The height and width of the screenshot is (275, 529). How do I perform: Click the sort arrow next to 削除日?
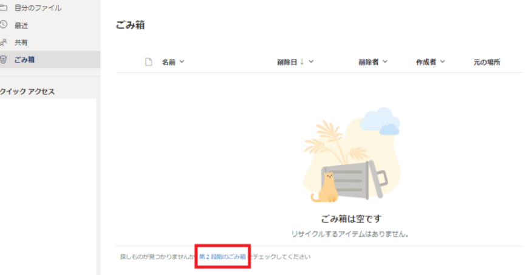click(302, 62)
